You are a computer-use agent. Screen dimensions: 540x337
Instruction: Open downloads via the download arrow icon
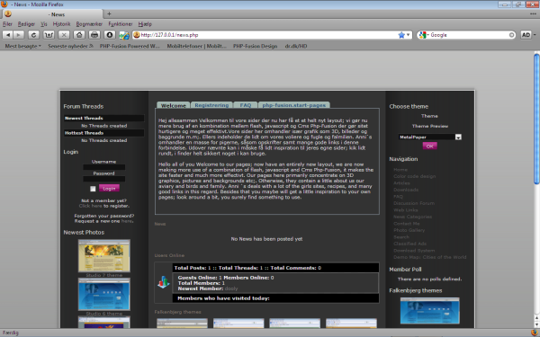point(110,35)
